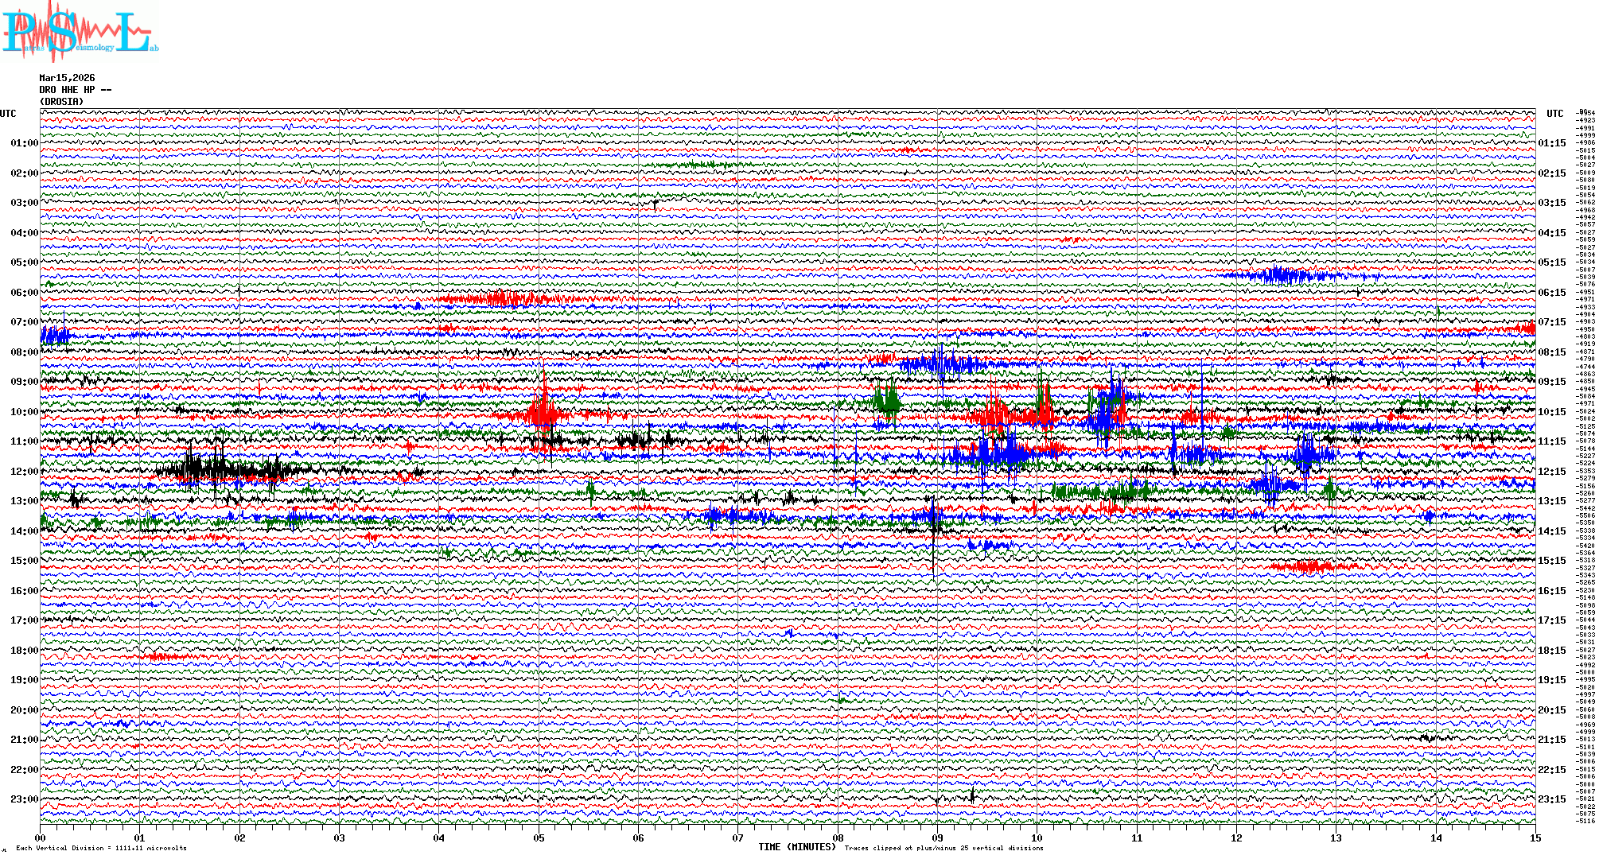The height and width of the screenshot is (859, 1599).
Task: Select the 10:00 hour label on left
Action: [x=24, y=412]
